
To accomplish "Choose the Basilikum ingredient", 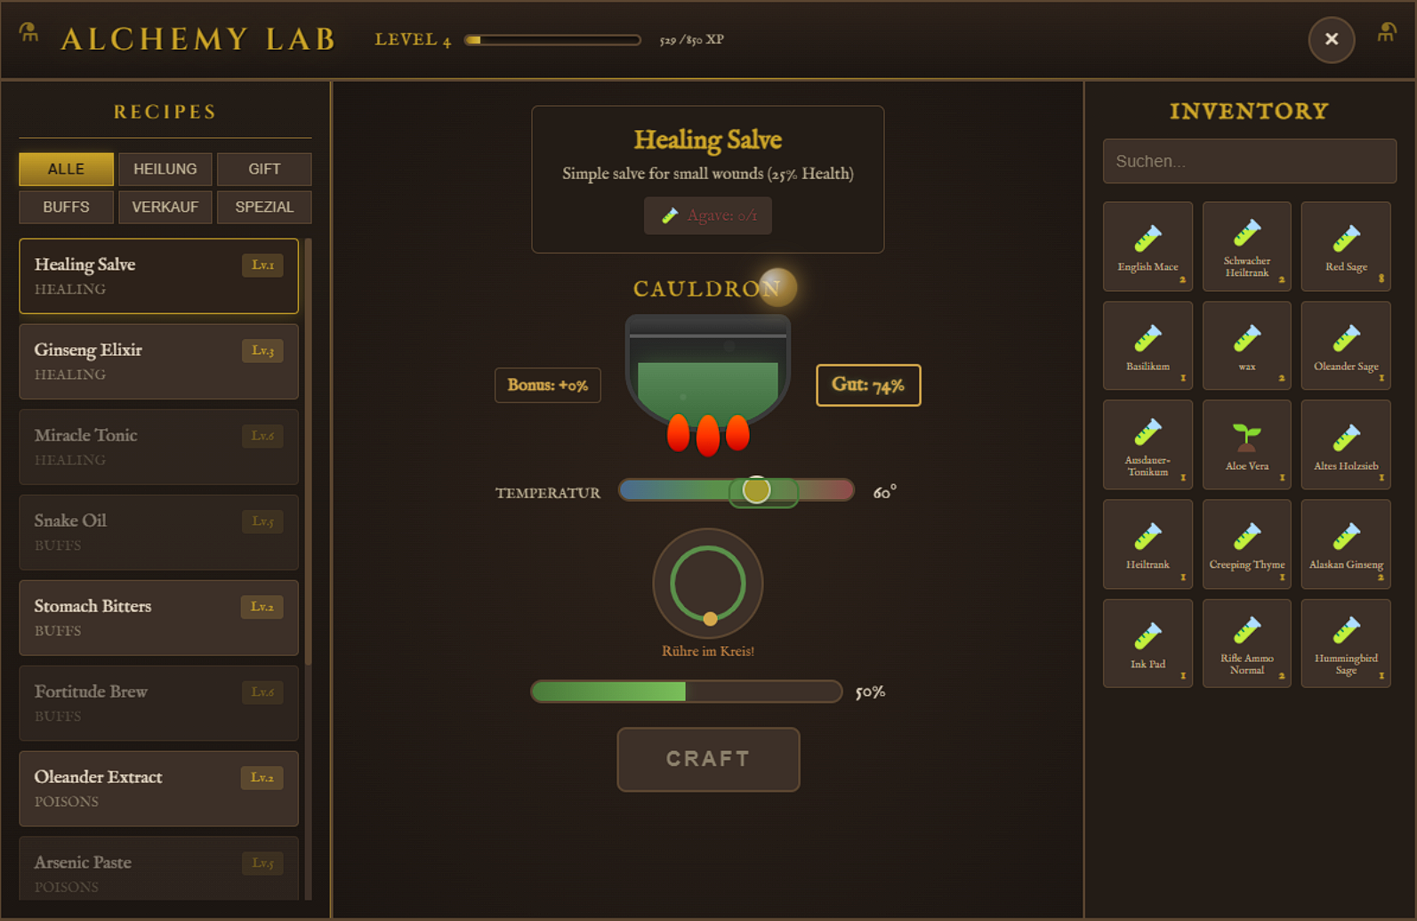I will (x=1147, y=345).
